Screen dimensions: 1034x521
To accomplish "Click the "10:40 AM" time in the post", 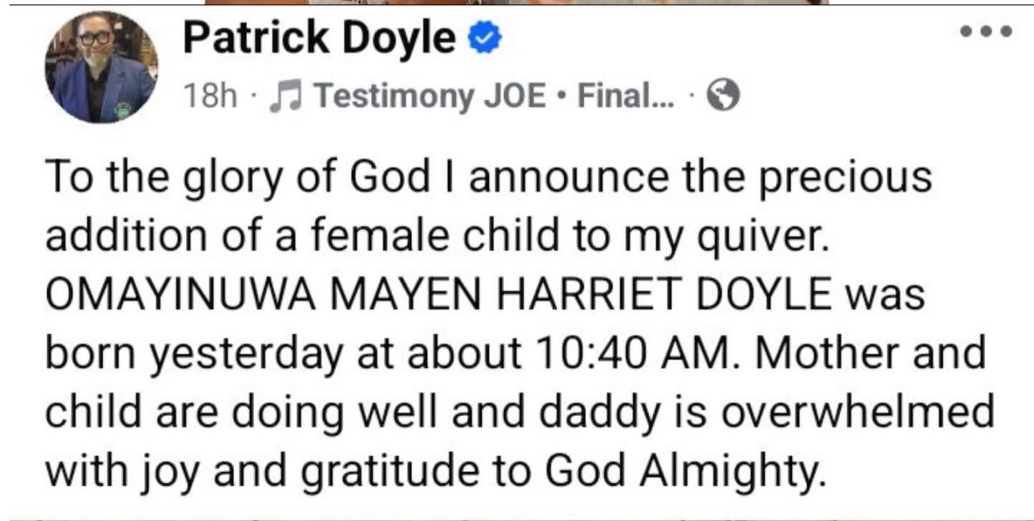I will [648, 352].
